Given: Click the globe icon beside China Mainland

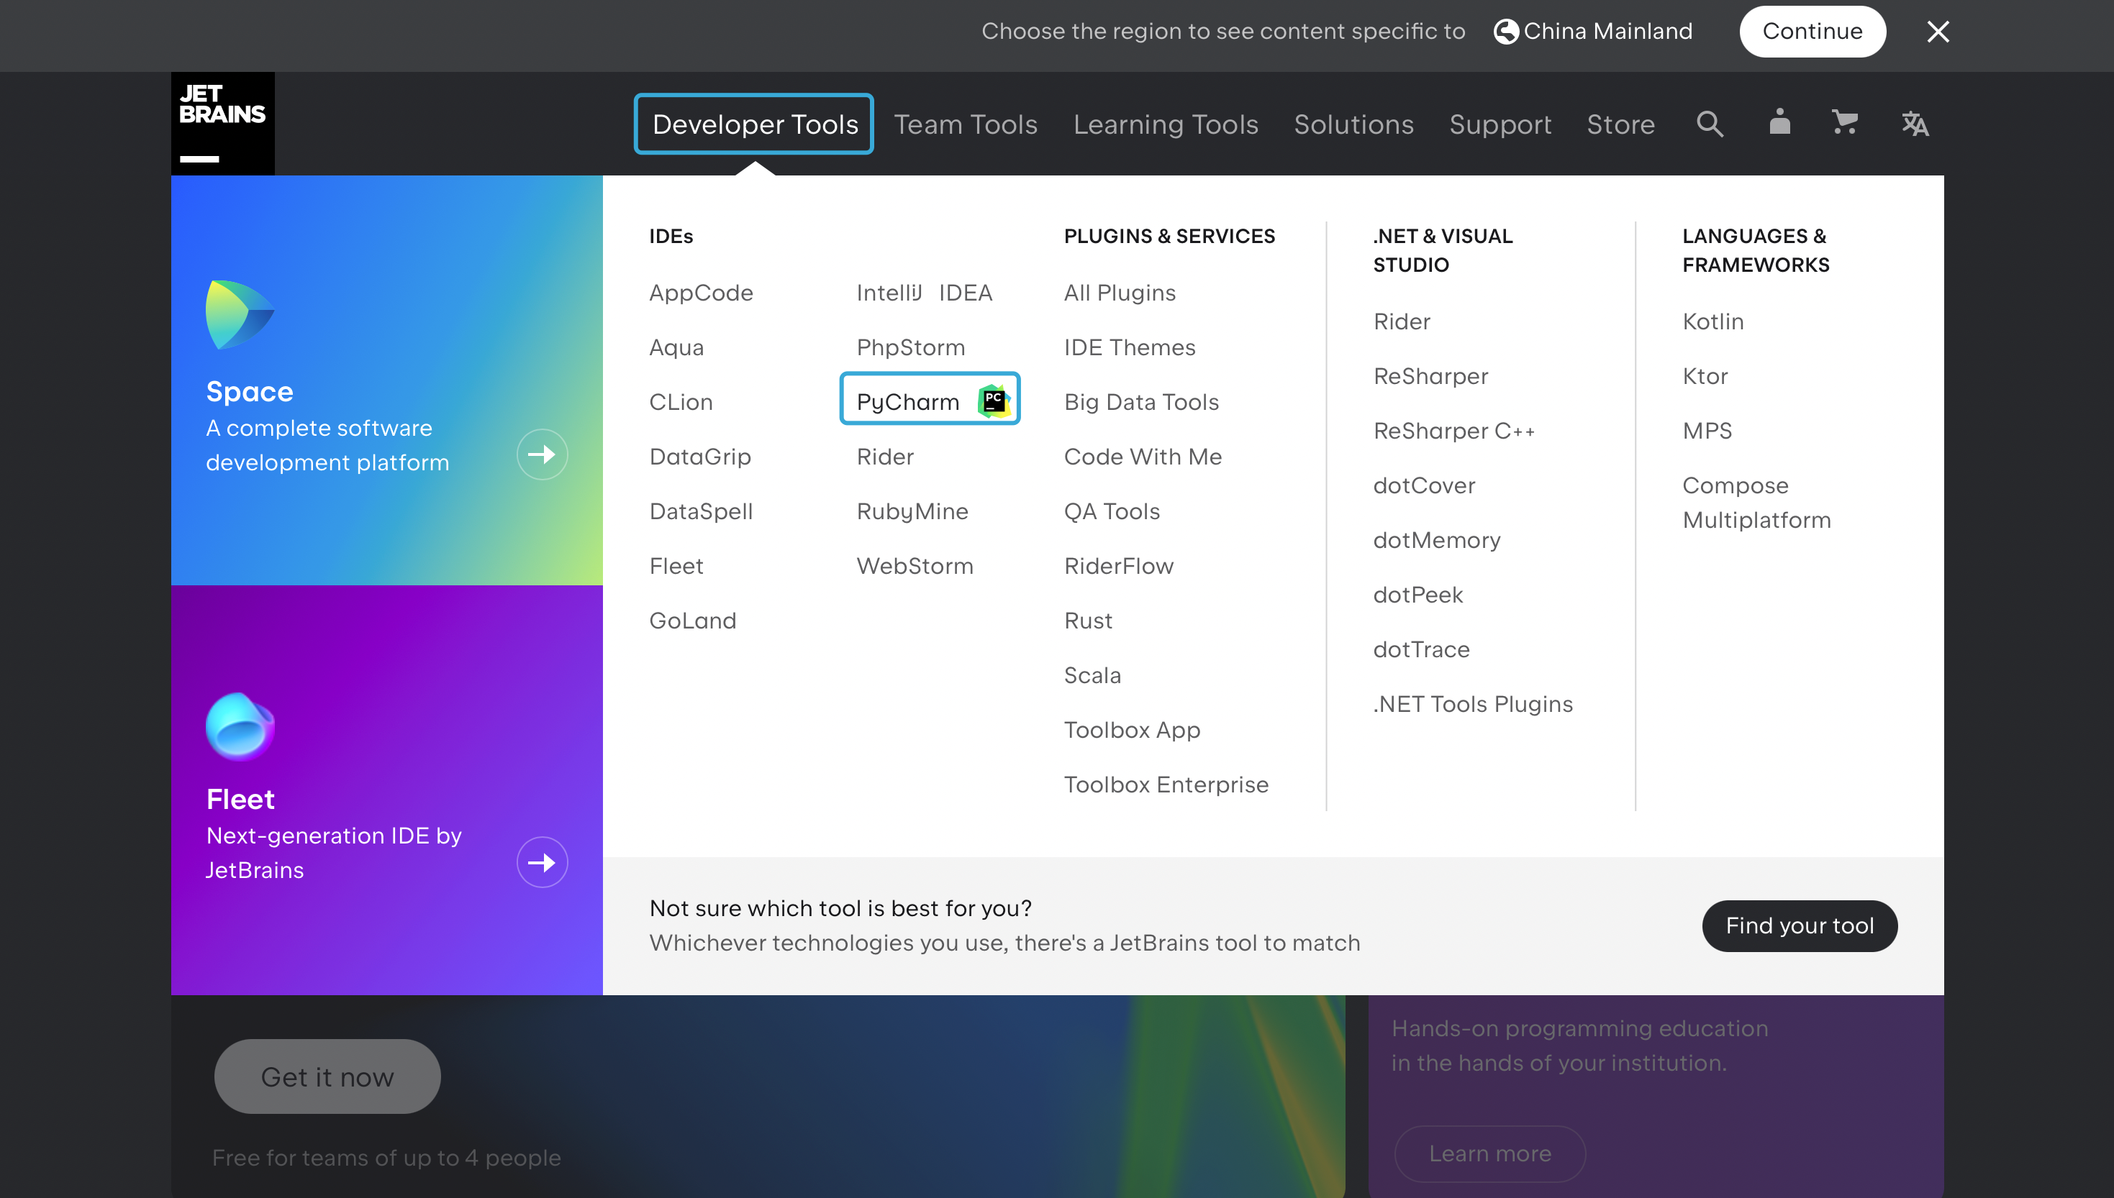Looking at the screenshot, I should click(1506, 31).
